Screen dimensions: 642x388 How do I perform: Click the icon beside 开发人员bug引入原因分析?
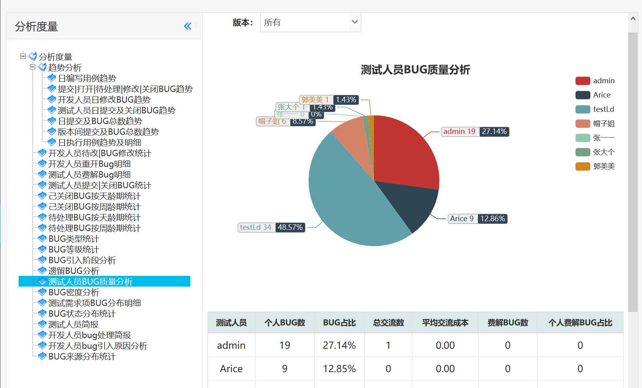42,345
